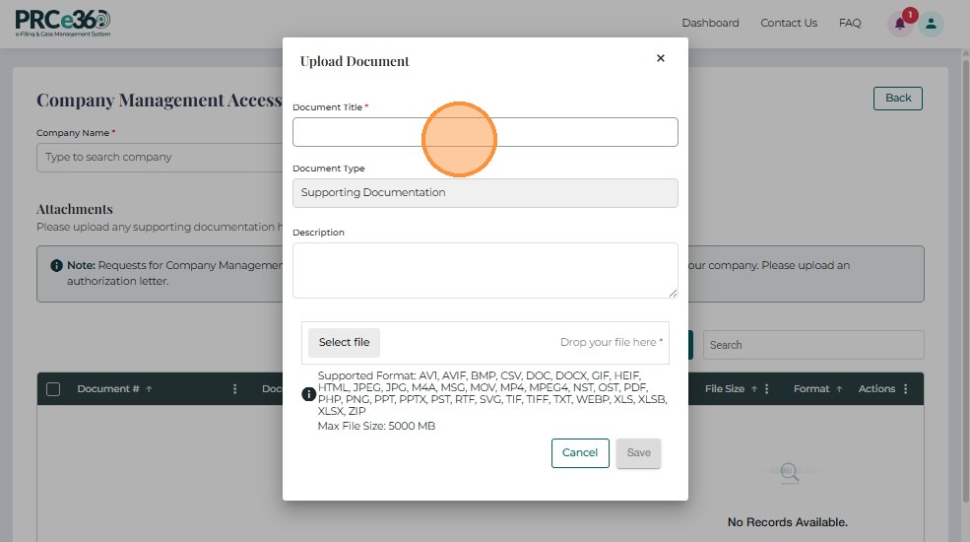Click the info icon beside Supported Format
Viewport: 970px width, 542px height.
(308, 394)
